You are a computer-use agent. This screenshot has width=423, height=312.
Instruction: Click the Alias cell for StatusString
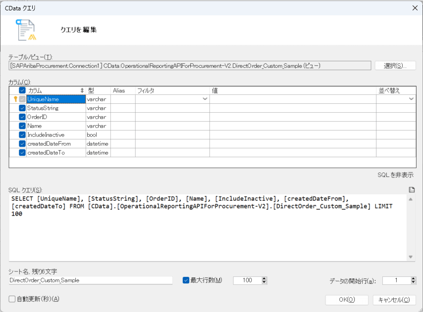123,108
